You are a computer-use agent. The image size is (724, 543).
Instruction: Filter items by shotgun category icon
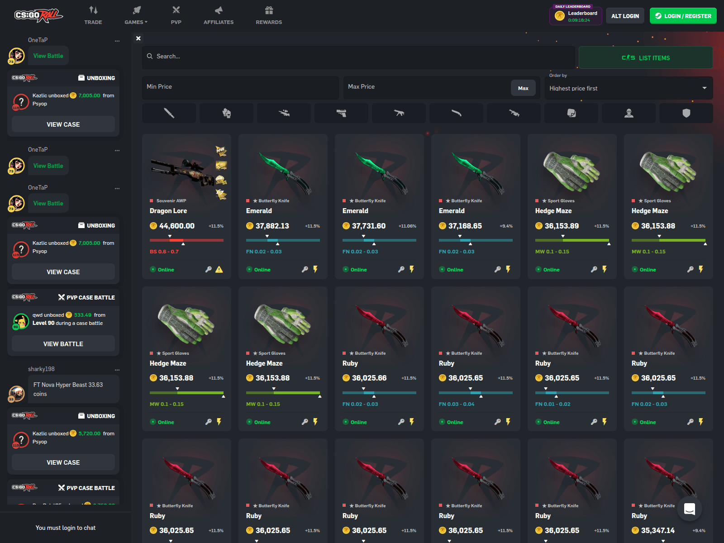456,113
